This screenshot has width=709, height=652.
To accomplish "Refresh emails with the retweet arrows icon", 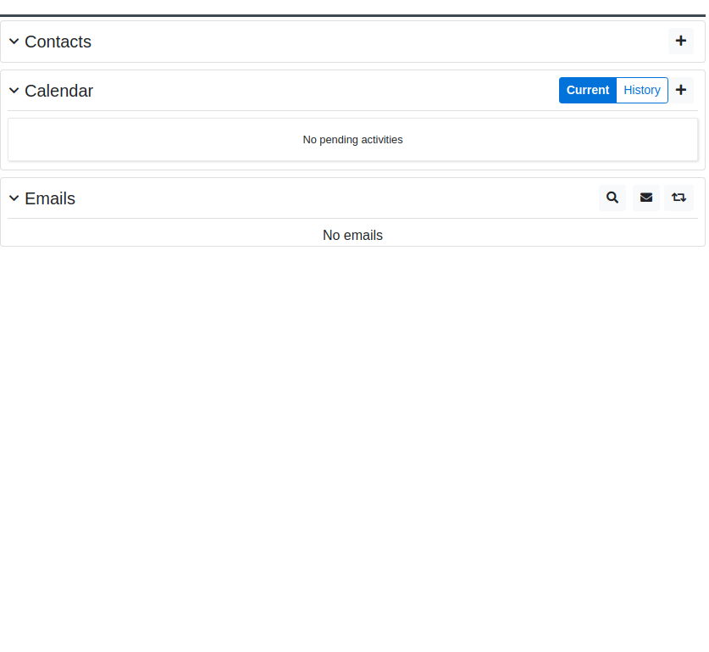I will pyautogui.click(x=679, y=198).
